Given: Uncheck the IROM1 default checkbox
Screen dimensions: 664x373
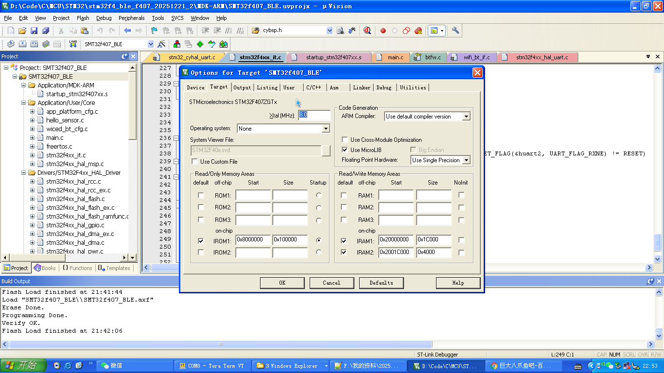Looking at the screenshot, I should pyautogui.click(x=201, y=241).
